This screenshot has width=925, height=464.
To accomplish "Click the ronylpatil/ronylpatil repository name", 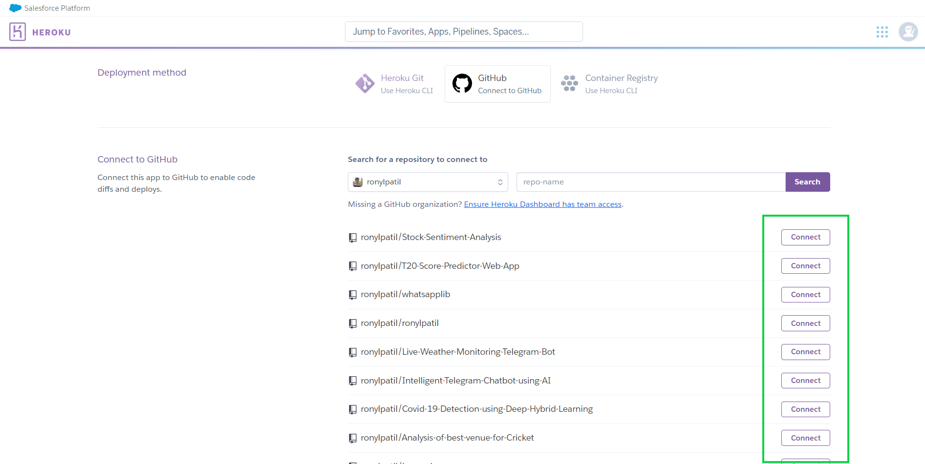I will pyautogui.click(x=400, y=323).
